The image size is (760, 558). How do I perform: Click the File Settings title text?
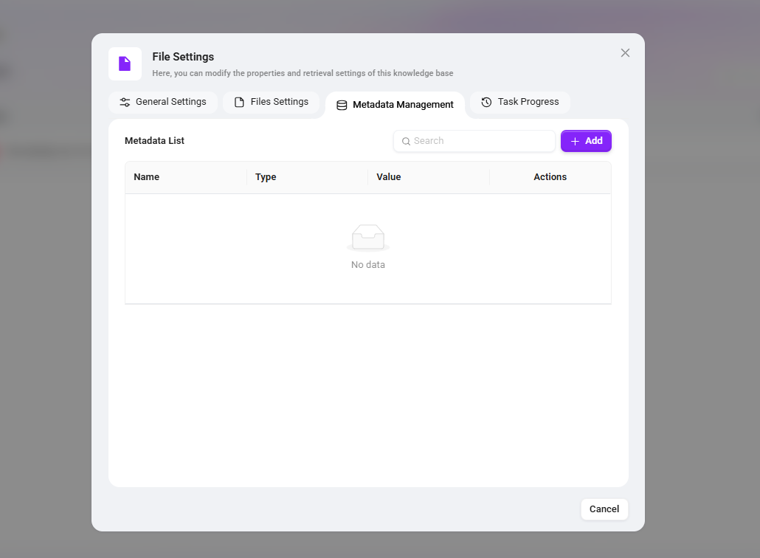coord(183,57)
